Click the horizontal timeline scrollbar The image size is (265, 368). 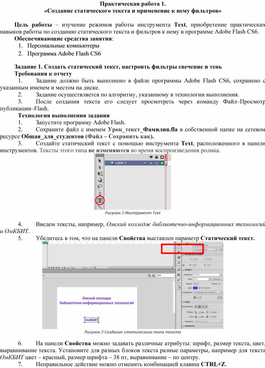click(134, 268)
